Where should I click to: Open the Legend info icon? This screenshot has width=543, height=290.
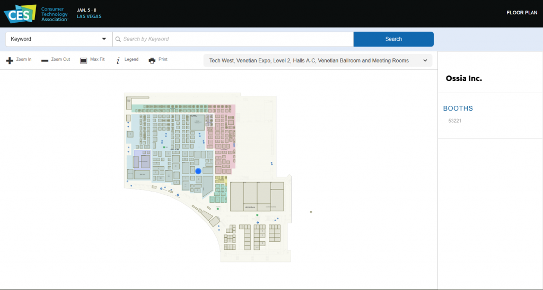(118, 61)
